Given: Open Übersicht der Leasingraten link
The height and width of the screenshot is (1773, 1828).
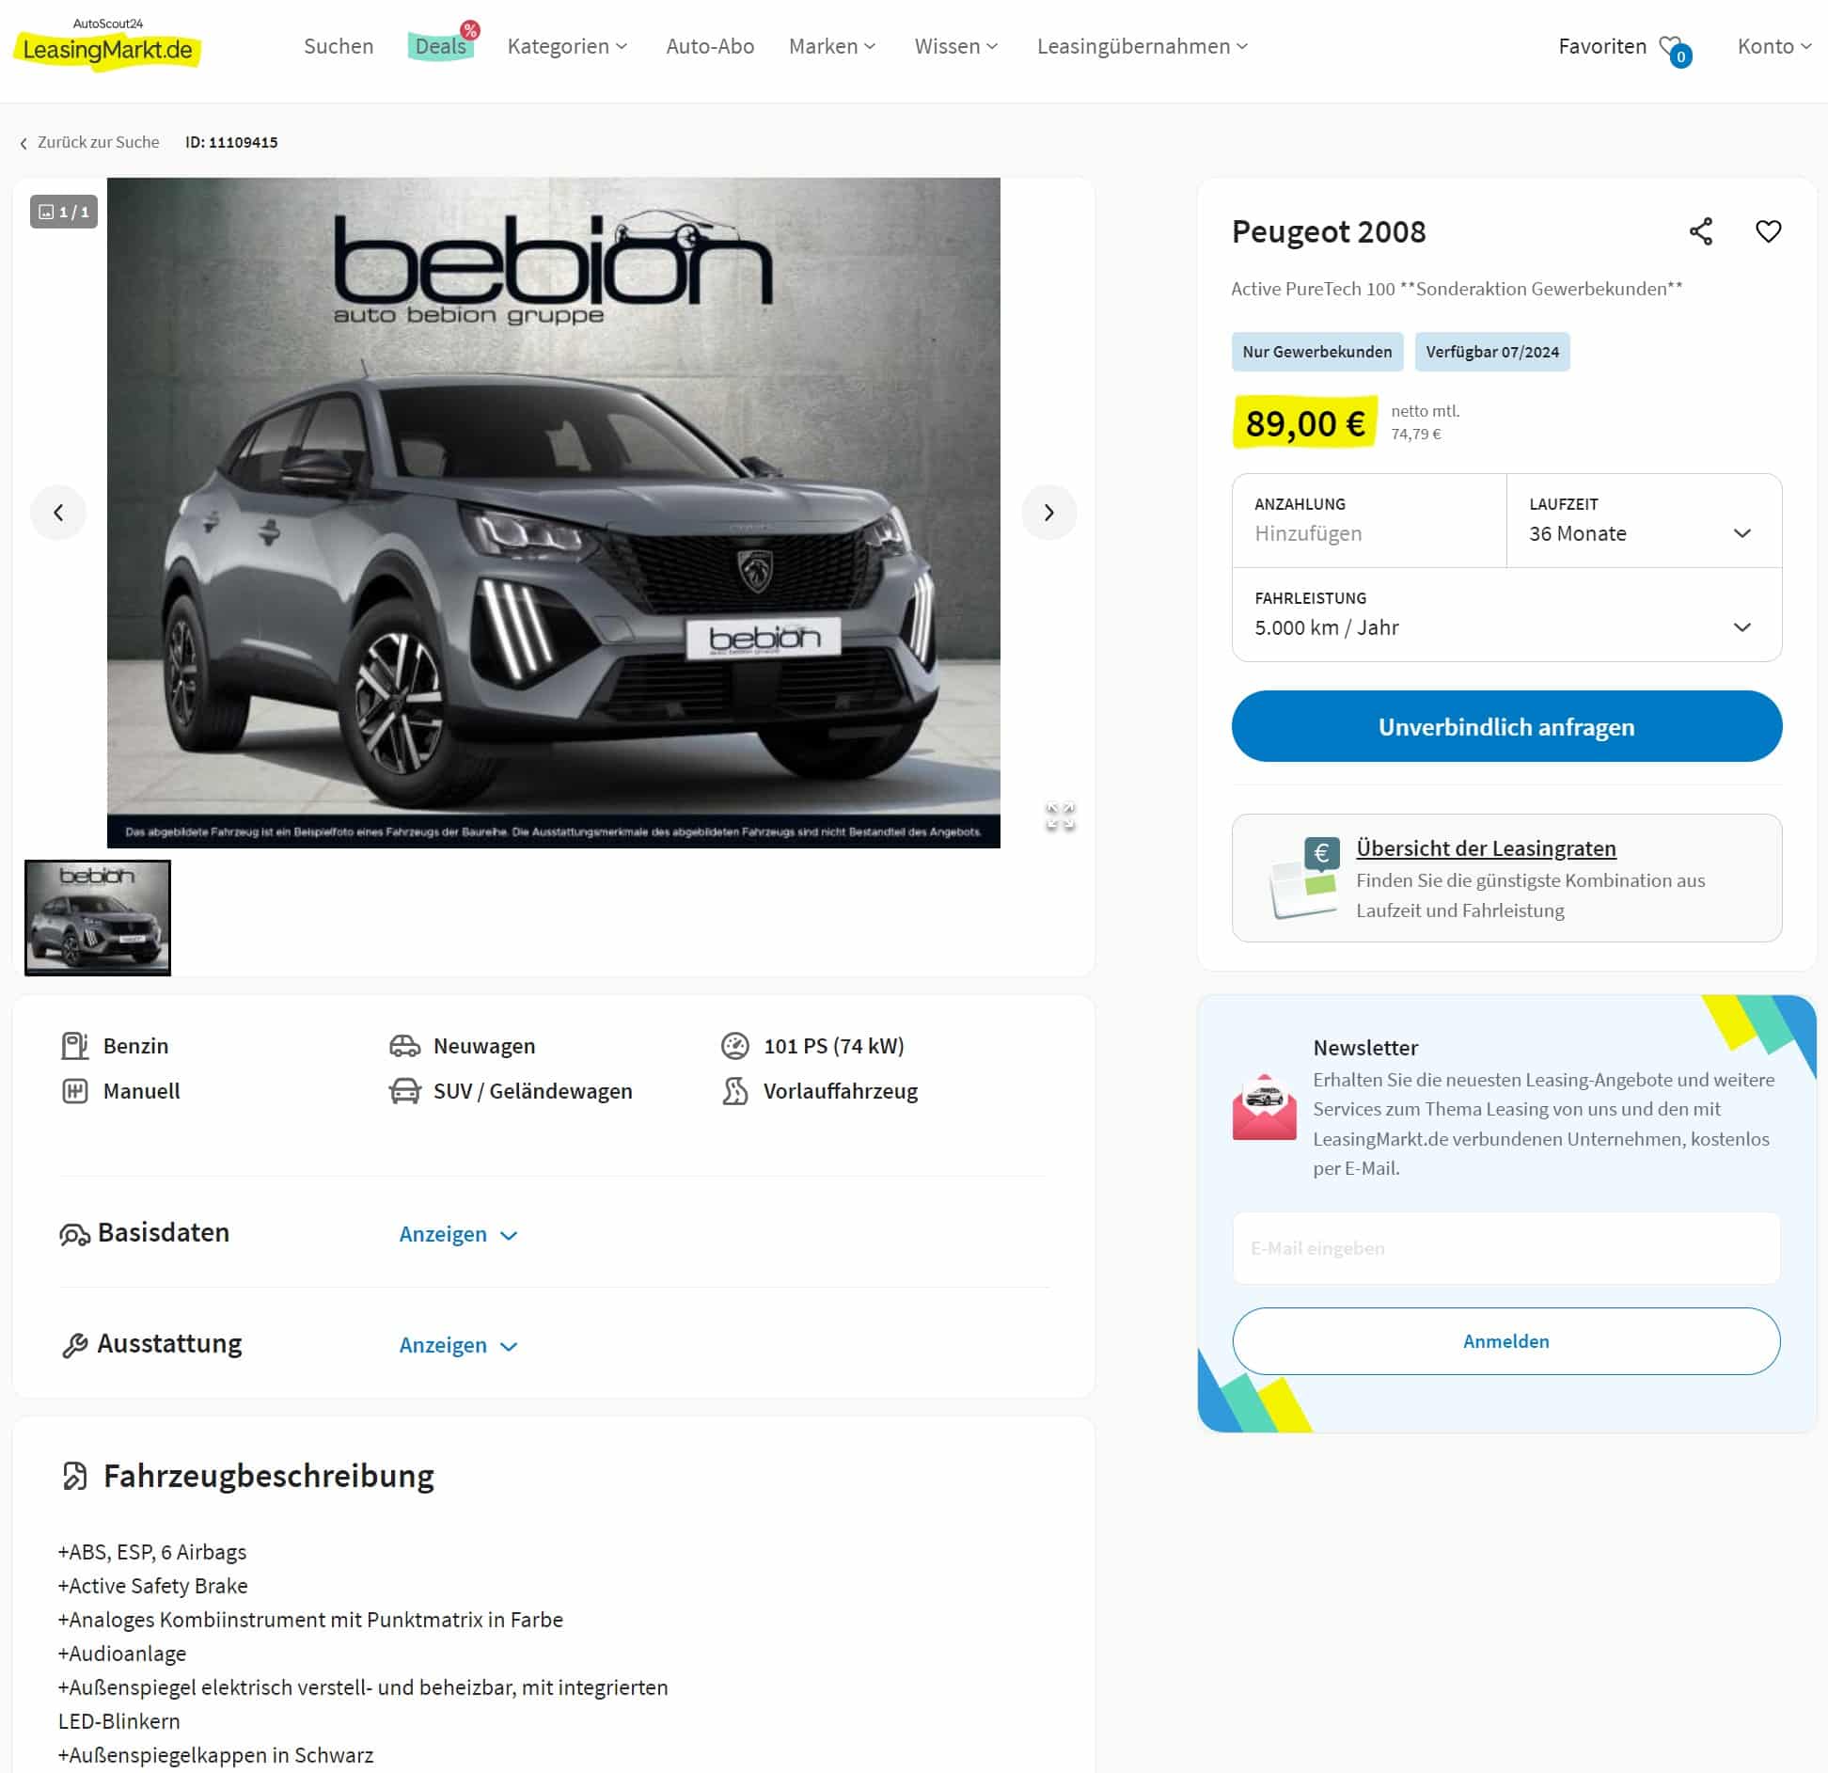Looking at the screenshot, I should coord(1486,848).
